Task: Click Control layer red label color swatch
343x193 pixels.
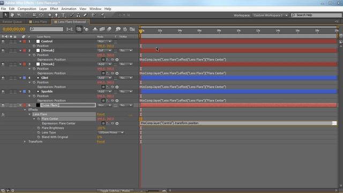Action: [25, 41]
